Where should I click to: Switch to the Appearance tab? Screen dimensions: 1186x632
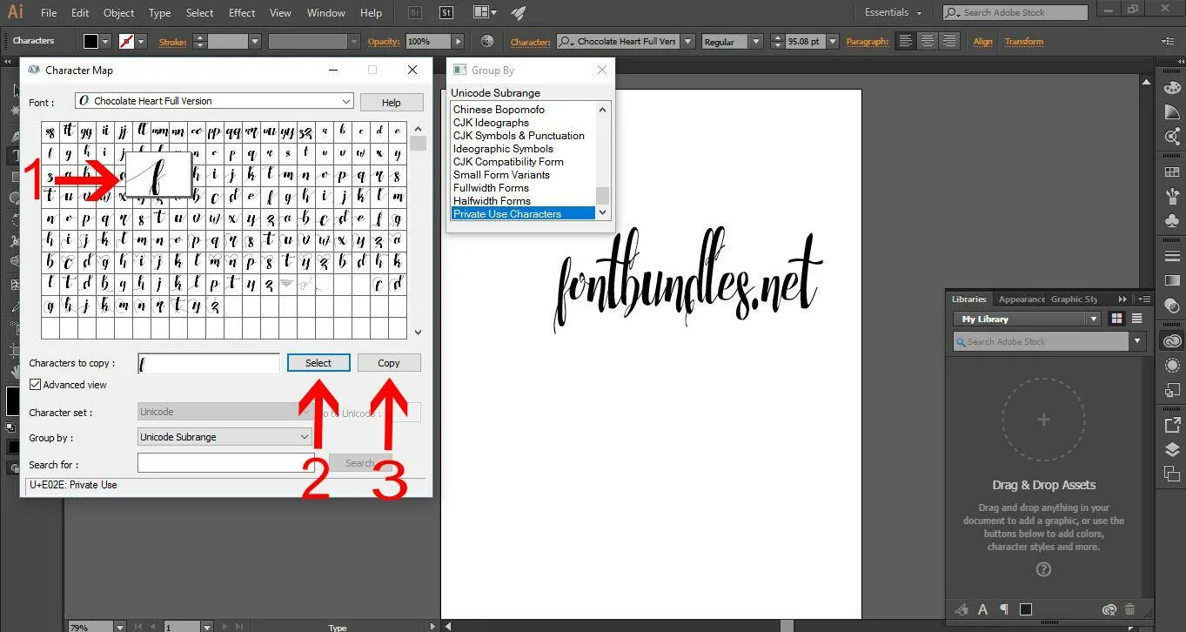tap(1022, 299)
